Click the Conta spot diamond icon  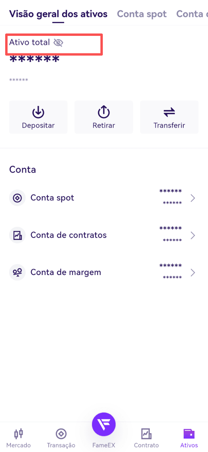(x=17, y=198)
